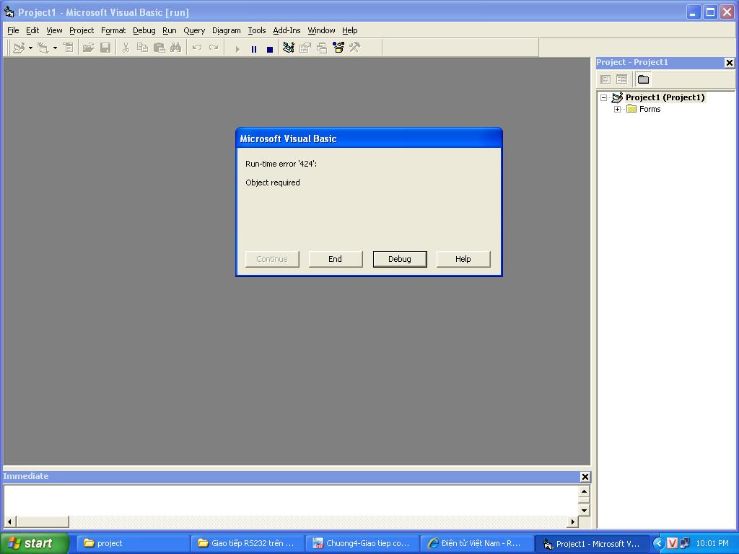Click Immediate window scroll right arrow
The height and width of the screenshot is (554, 739).
click(572, 522)
